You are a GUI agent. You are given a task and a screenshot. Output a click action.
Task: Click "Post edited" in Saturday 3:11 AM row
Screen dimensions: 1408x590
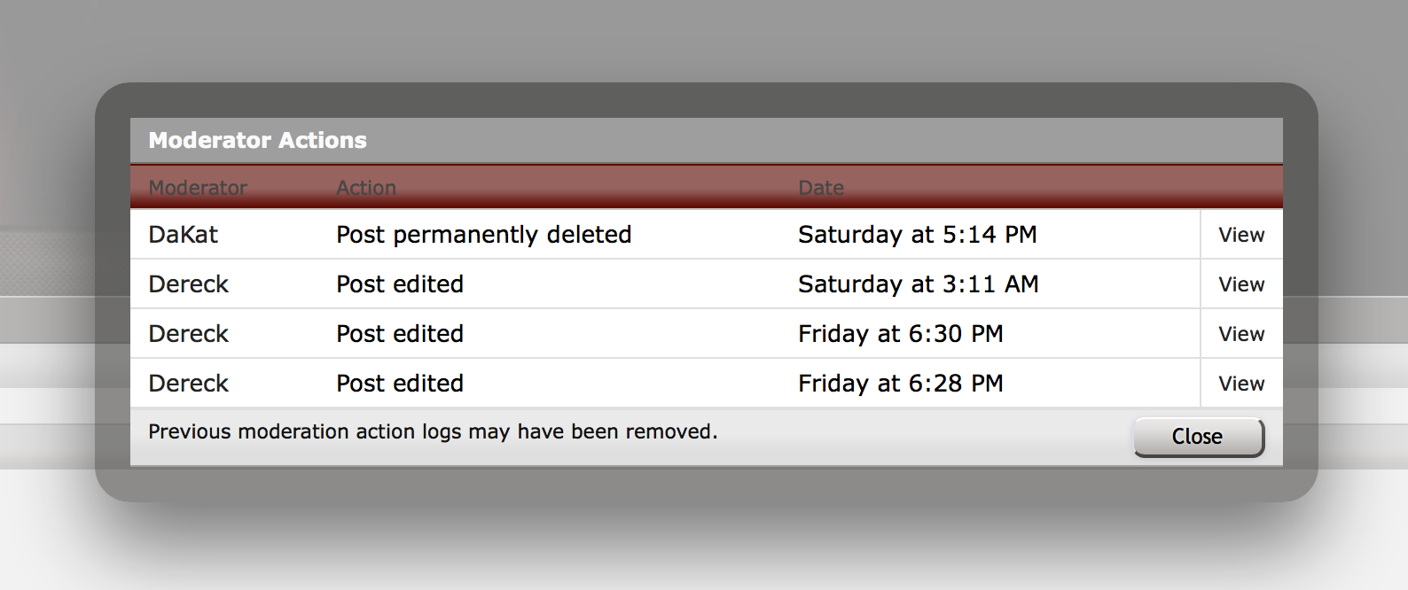[x=400, y=284]
